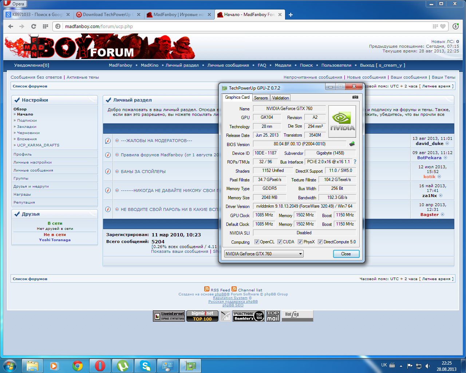Switch to the Sensors tab

tap(261, 98)
